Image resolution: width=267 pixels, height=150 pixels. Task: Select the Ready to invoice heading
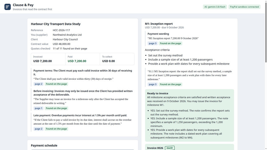coord(158,93)
